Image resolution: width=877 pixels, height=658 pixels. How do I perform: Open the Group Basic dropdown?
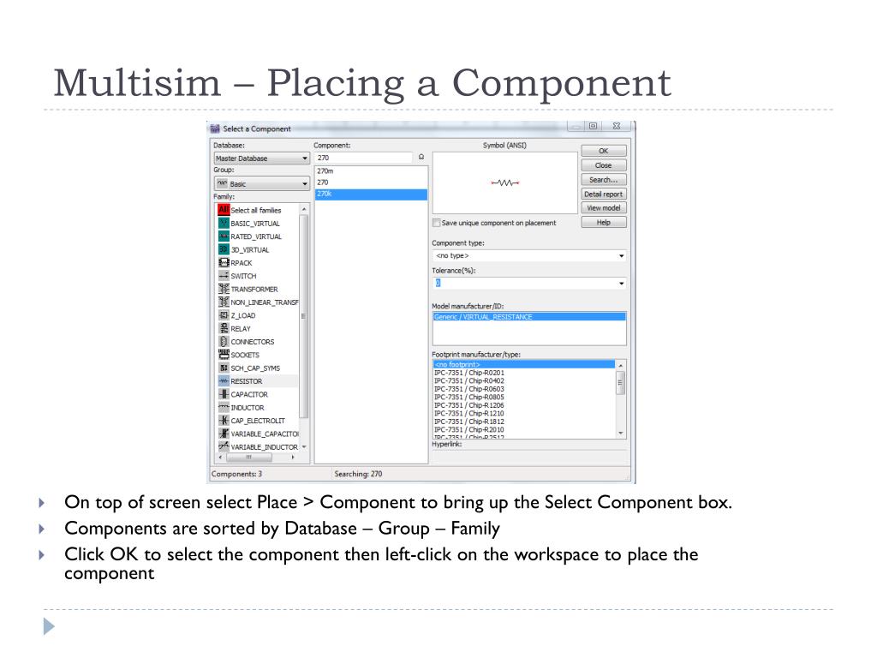tap(261, 183)
